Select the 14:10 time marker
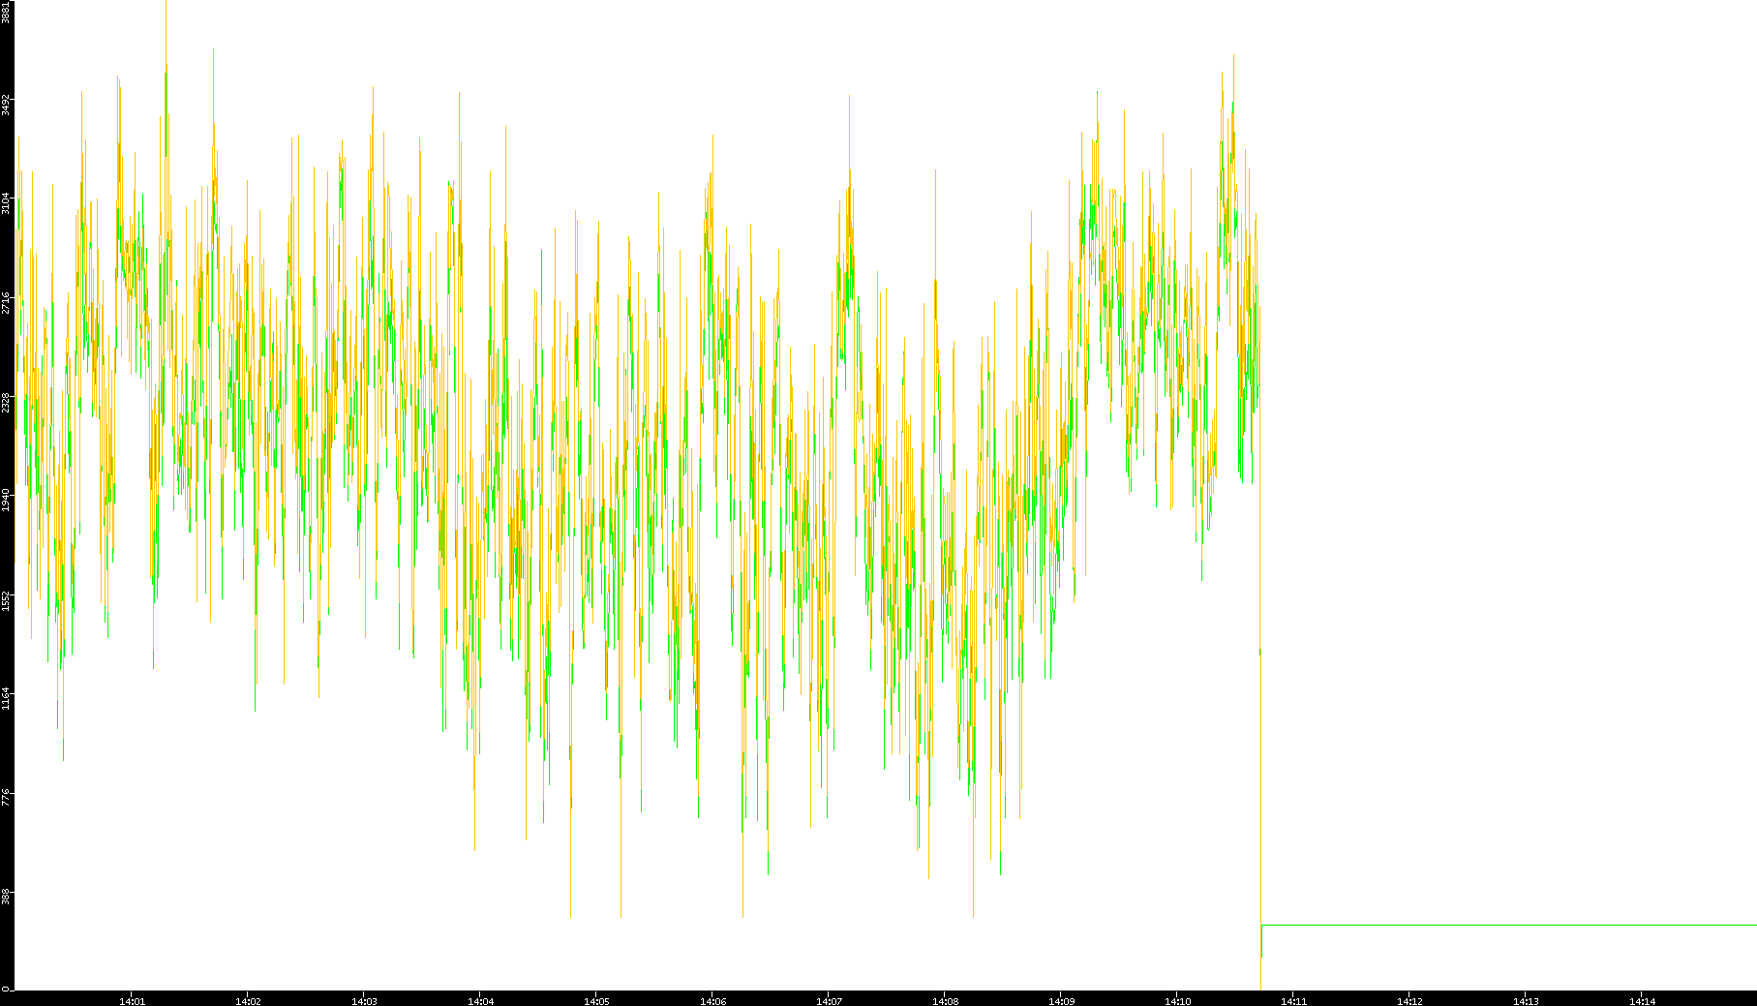This screenshot has width=1757, height=1006. [1177, 1000]
